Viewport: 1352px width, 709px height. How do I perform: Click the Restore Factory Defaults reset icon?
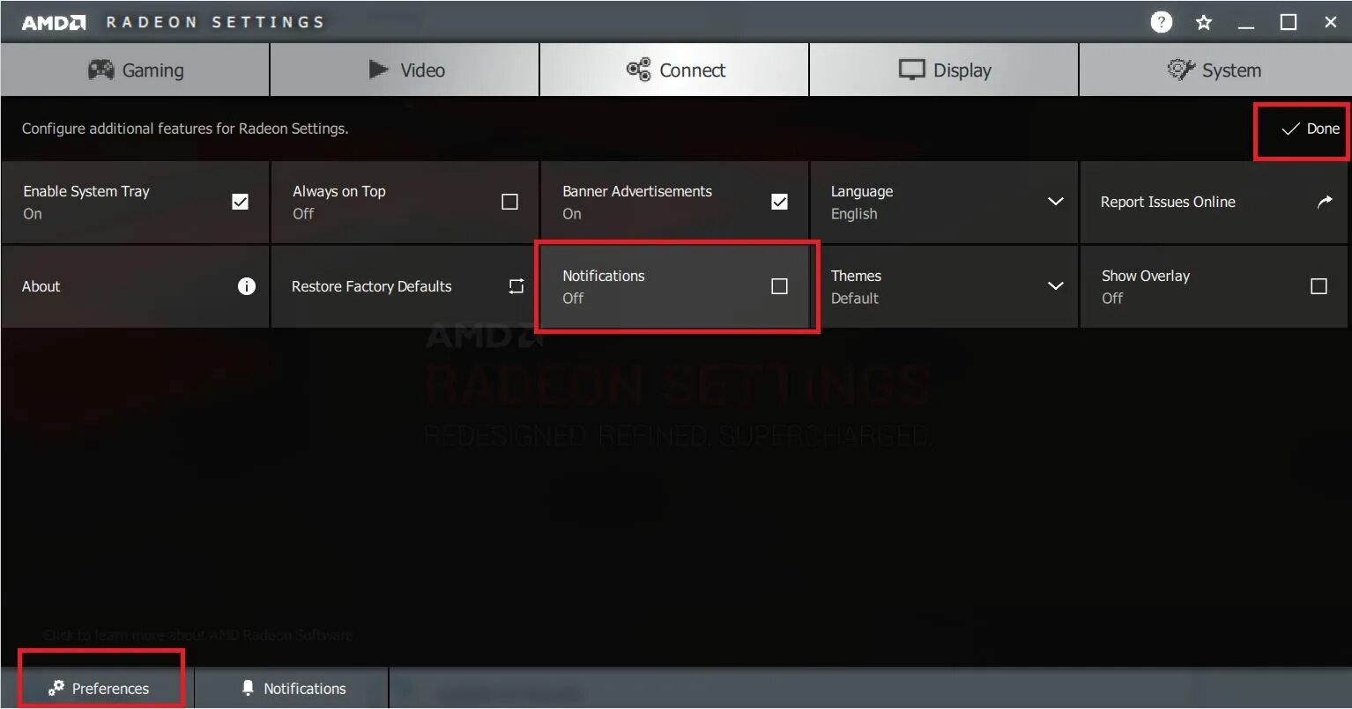click(516, 286)
